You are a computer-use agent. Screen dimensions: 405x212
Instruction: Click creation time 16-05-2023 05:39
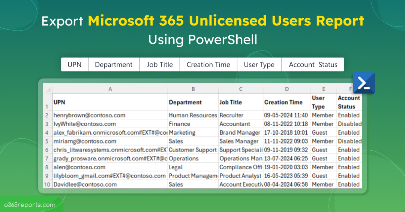click(287, 176)
